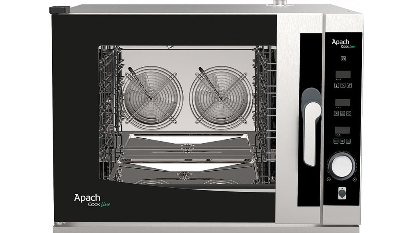Click the minus button beside the knob
This screenshot has height=233, width=414.
coord(329,179)
